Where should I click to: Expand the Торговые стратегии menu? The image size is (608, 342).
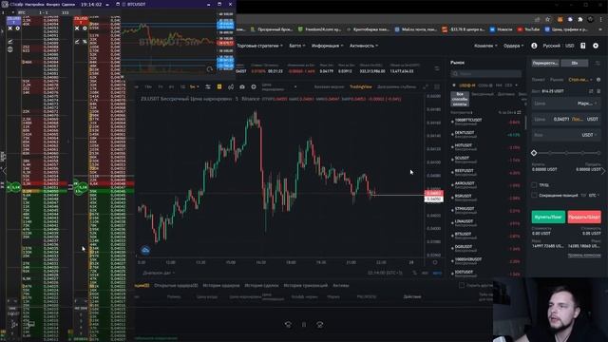[259, 46]
